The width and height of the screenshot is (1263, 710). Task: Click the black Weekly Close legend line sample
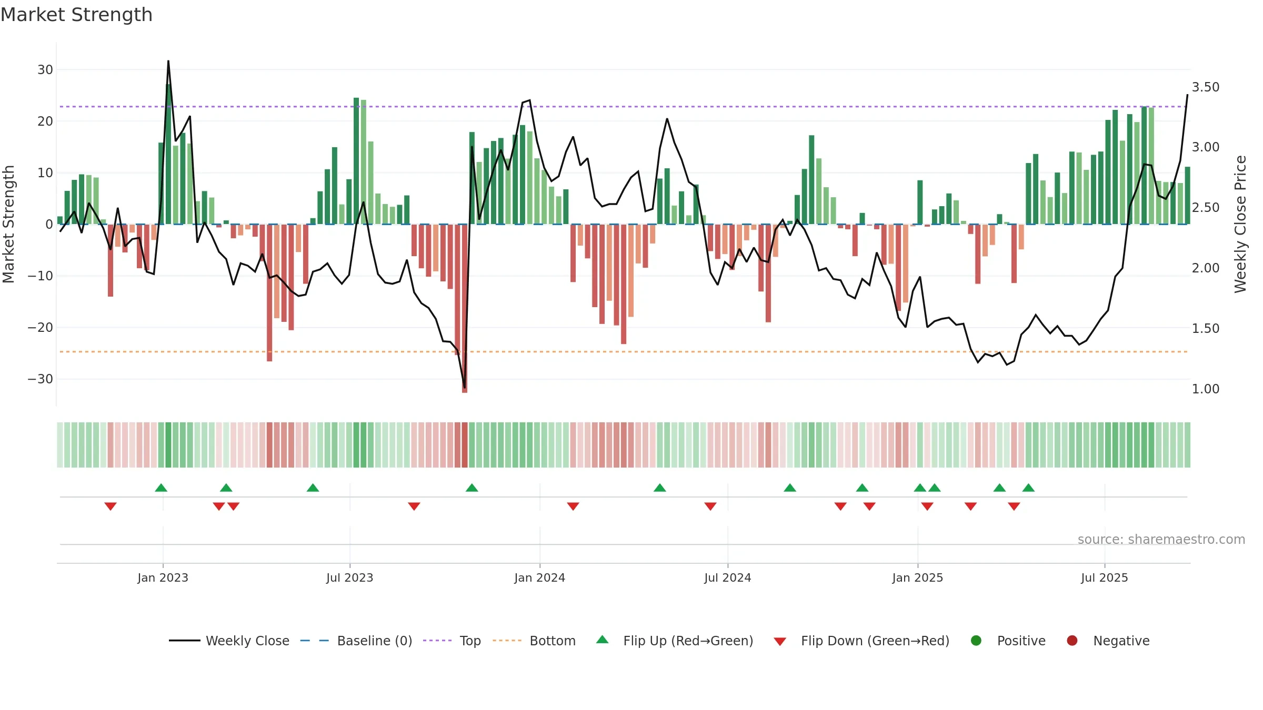pyautogui.click(x=185, y=641)
